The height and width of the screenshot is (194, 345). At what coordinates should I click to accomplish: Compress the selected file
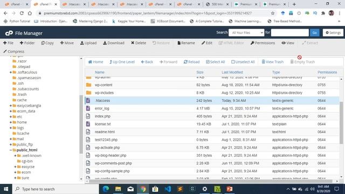pos(13,52)
